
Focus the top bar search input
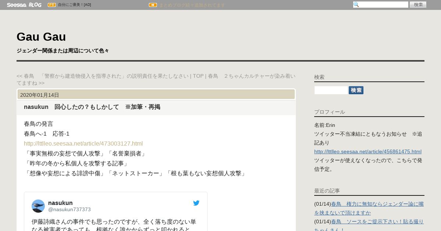pos(381,4)
